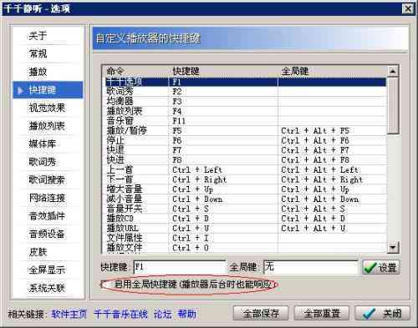Open 音频设备 options in the sidebar
The width and height of the screenshot is (418, 328).
47,234
